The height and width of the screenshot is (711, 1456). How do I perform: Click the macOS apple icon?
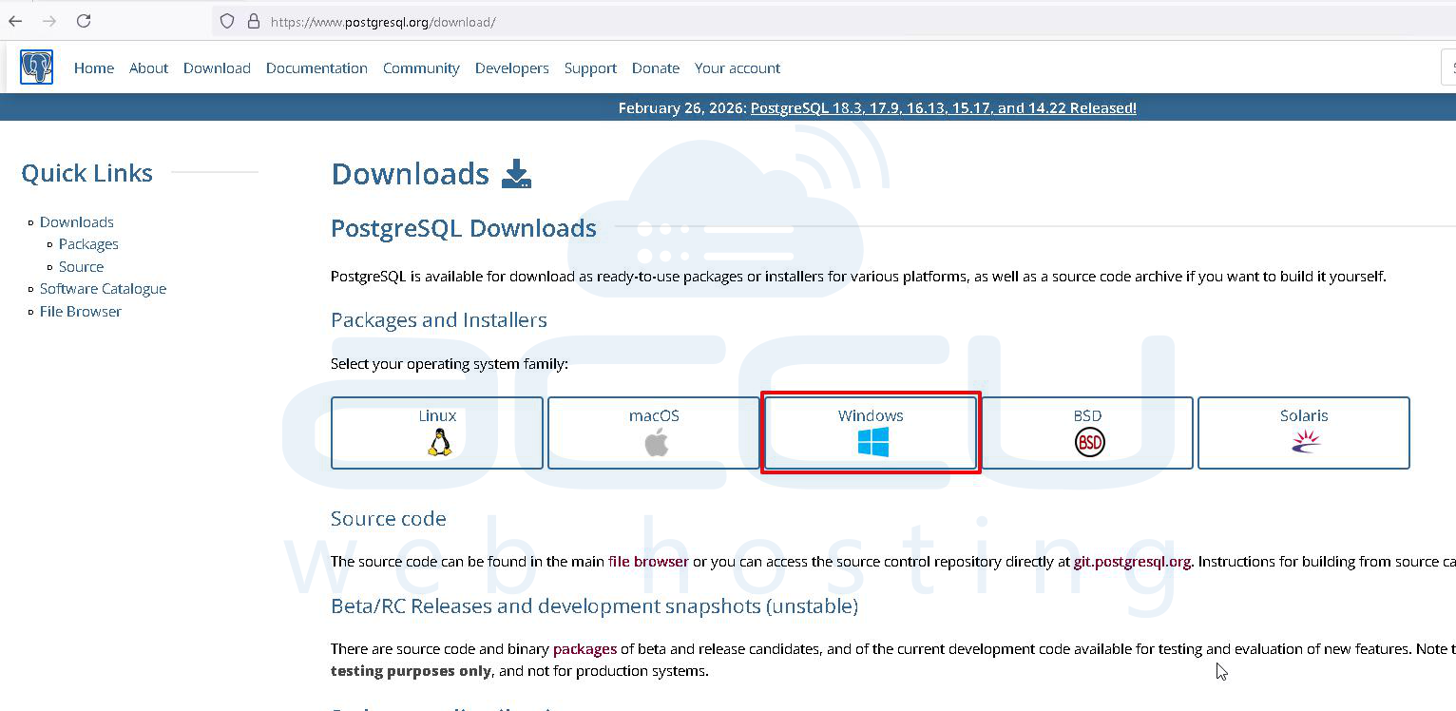tap(656, 442)
